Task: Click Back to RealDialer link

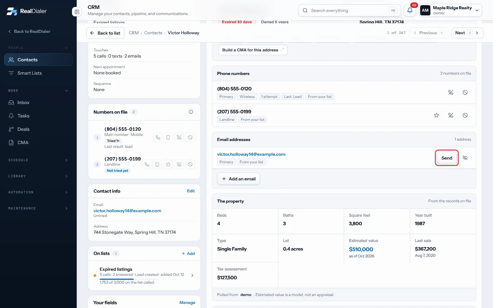Action: coord(29,31)
